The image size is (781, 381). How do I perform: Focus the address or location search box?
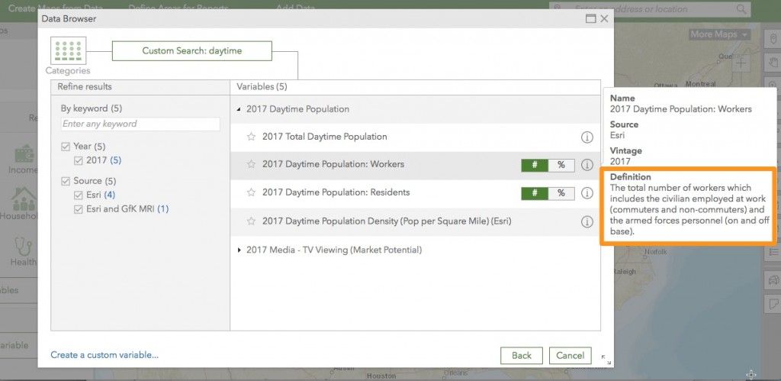click(x=650, y=9)
